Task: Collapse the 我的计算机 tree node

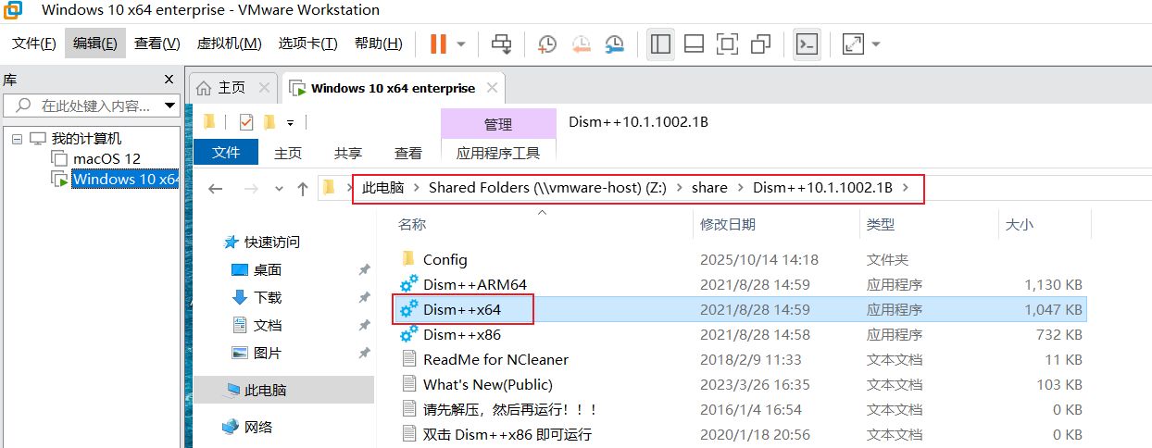Action: coord(17,139)
